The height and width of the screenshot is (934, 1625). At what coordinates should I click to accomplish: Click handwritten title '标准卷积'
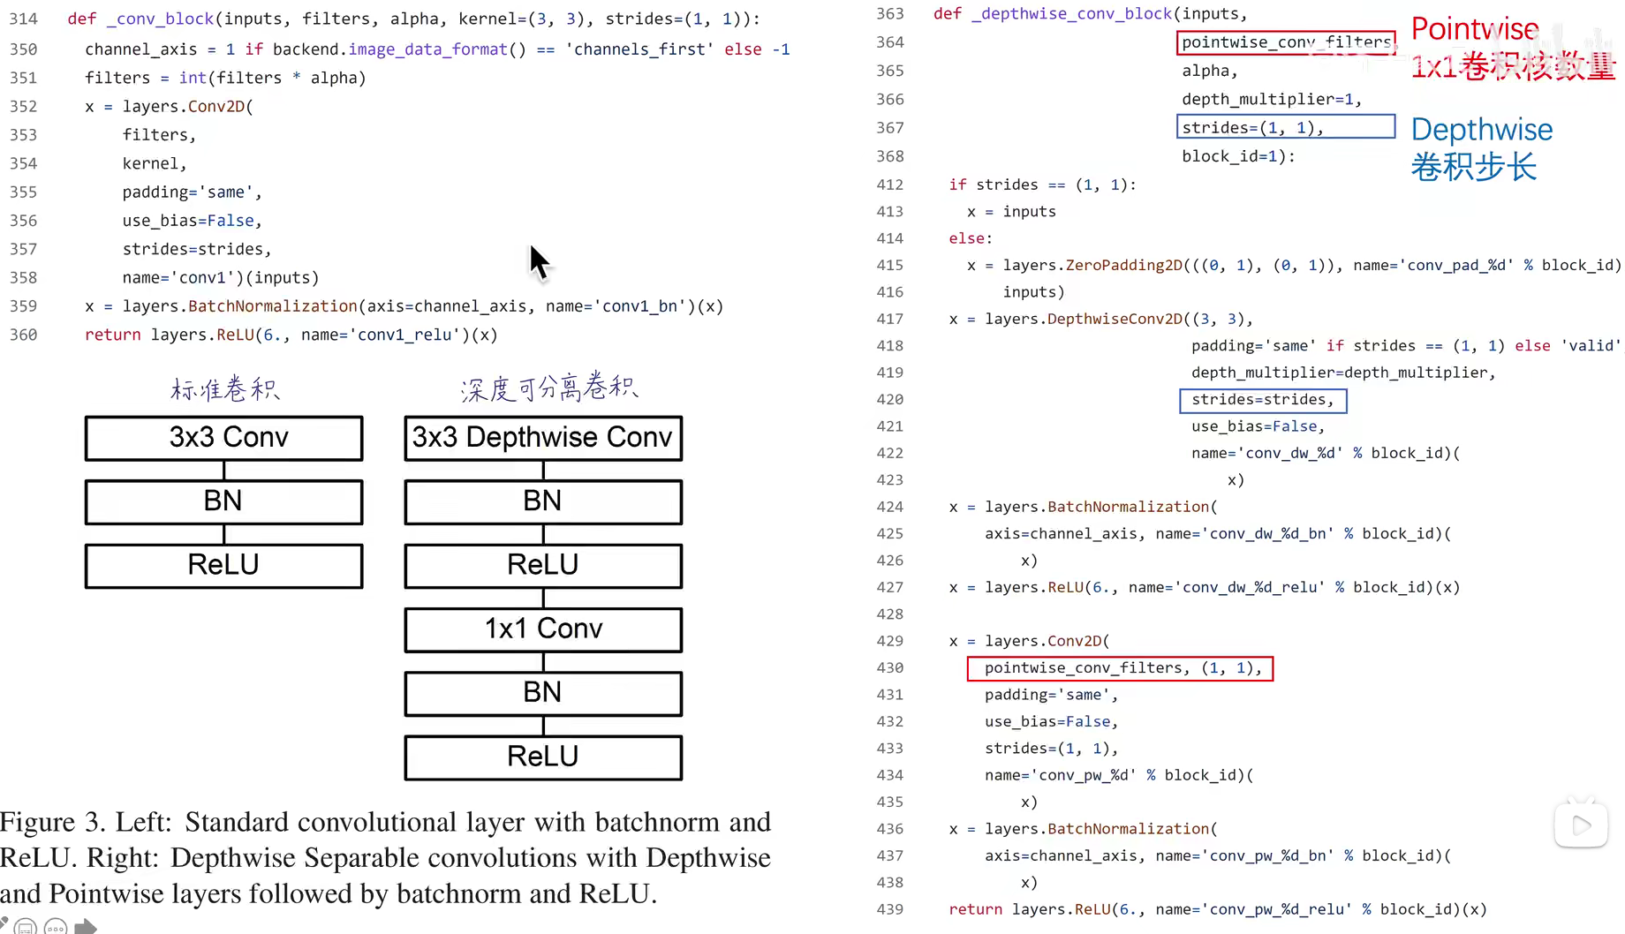click(x=225, y=388)
